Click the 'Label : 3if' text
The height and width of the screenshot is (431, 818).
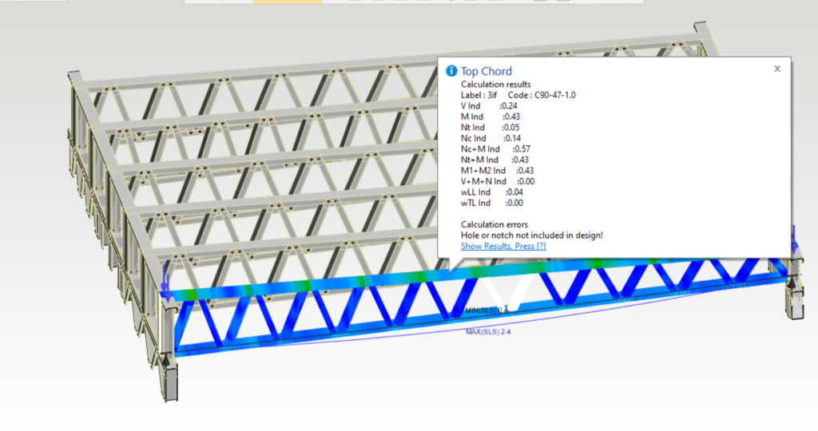[x=479, y=95]
